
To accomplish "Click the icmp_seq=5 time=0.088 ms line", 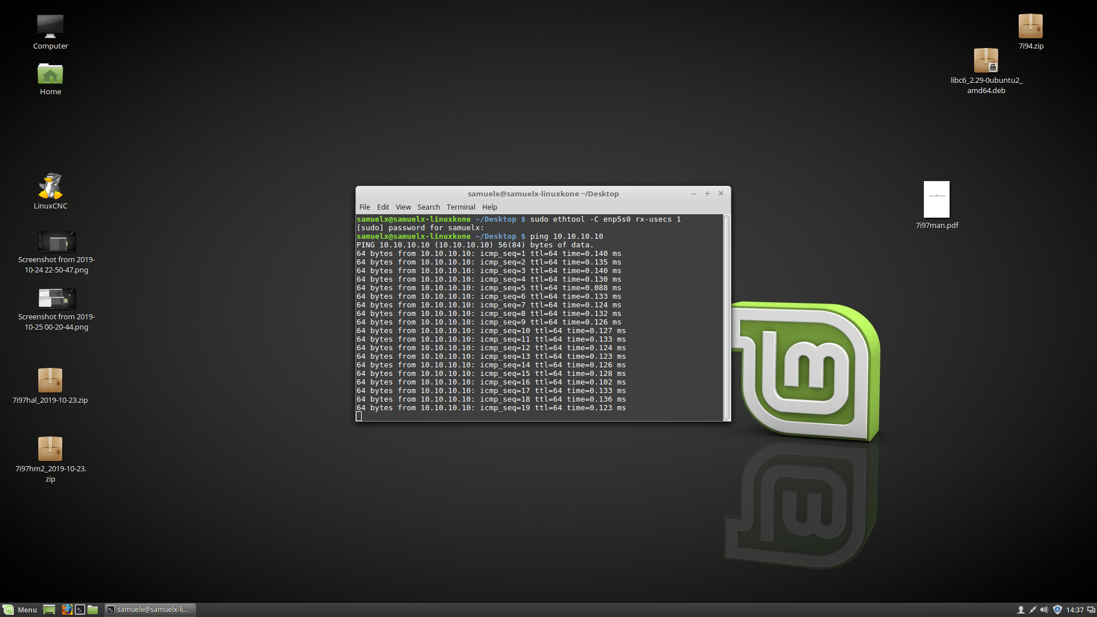I will point(489,288).
